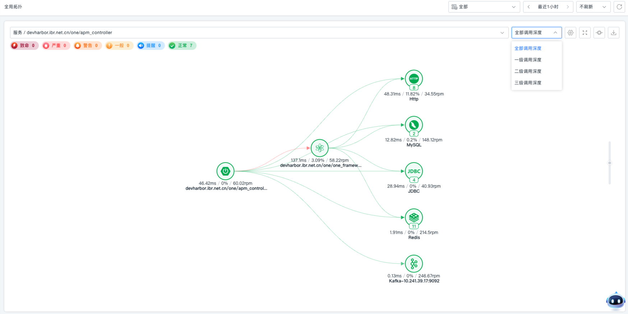Screen dimensions: 628x314
Task: Open topology settings gear icon
Action: pos(571,33)
